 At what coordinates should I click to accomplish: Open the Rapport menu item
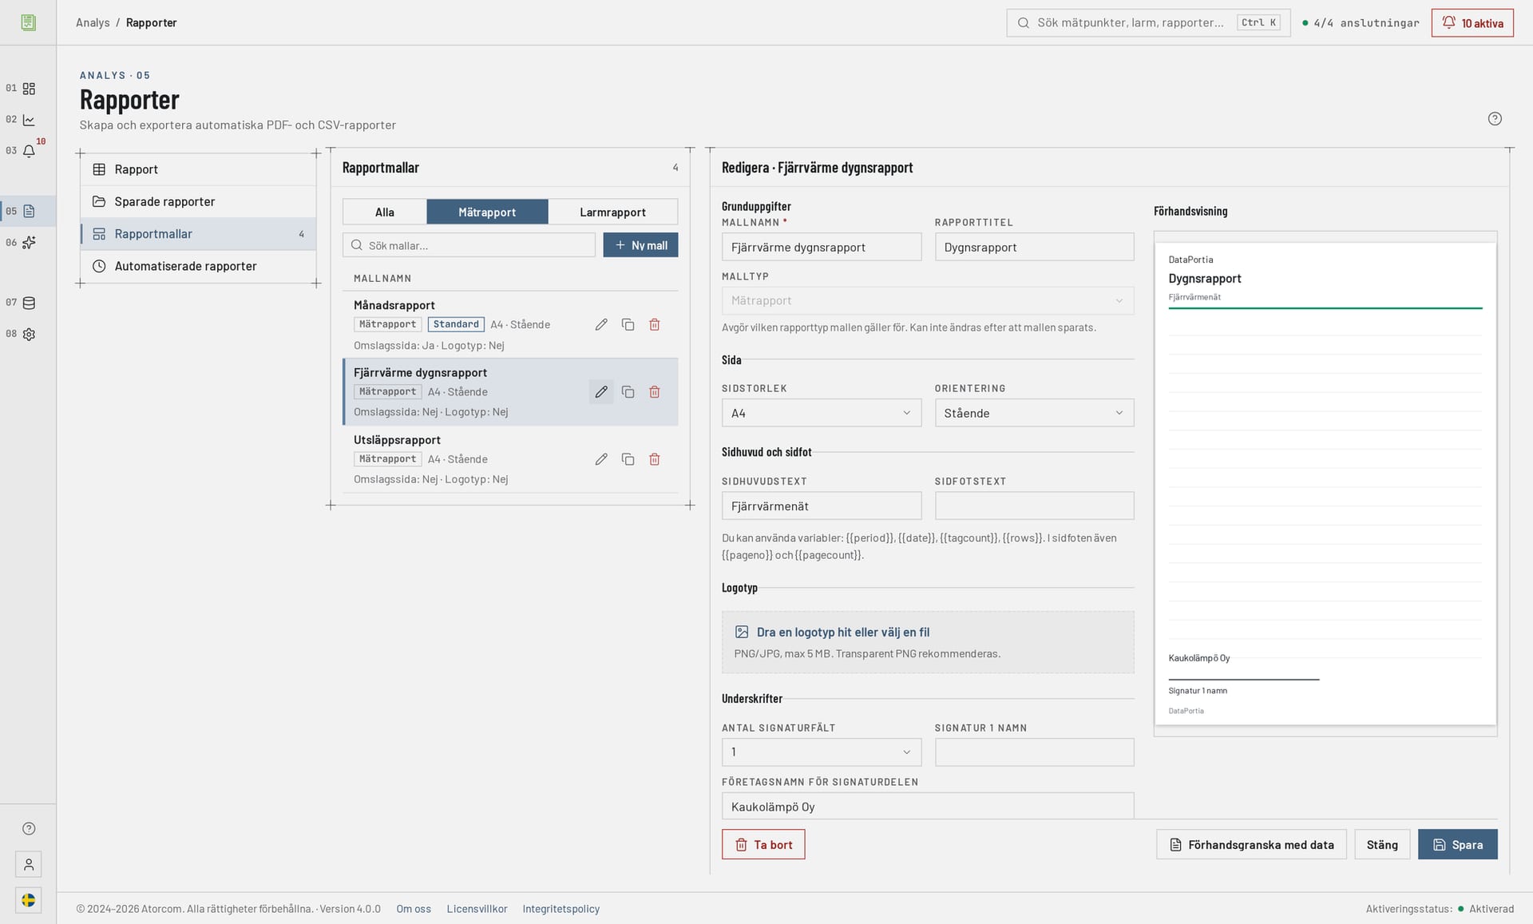coord(198,169)
